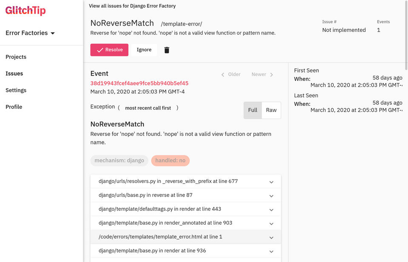Click the GlitchTip logo
The image size is (408, 262).
(x=25, y=10)
